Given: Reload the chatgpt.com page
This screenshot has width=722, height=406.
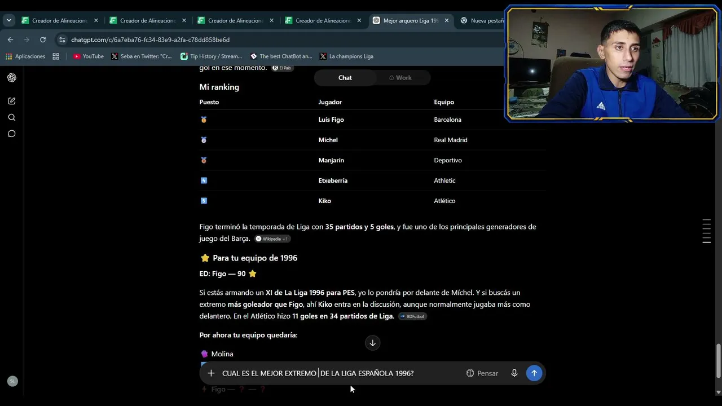Looking at the screenshot, I should point(43,39).
